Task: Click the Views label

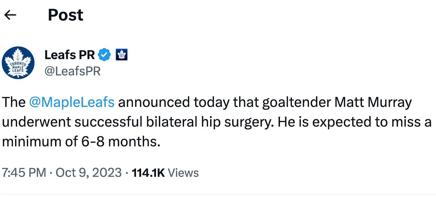Action: pyautogui.click(x=183, y=173)
